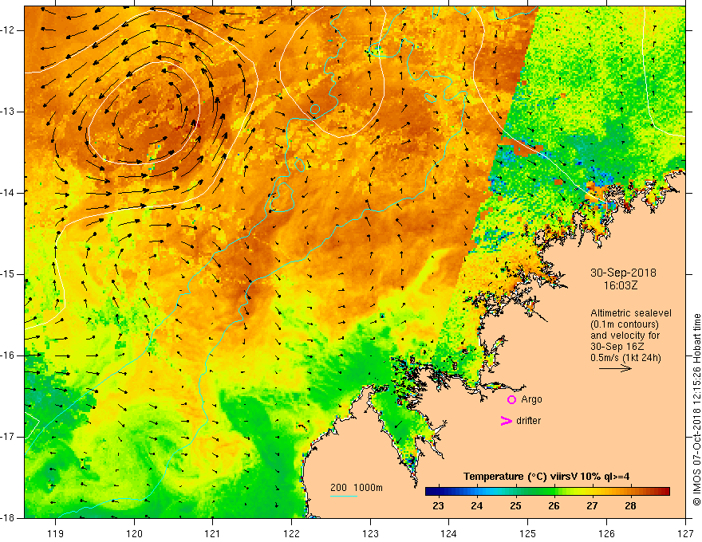Viewport: 702px width, 542px height.
Task: Click the 'and velocity for' caption line
Action: click(x=625, y=336)
